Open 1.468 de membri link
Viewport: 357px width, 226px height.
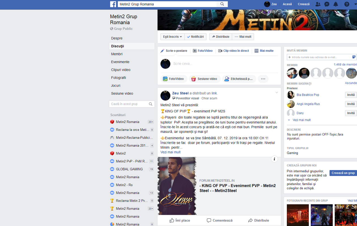(345, 65)
